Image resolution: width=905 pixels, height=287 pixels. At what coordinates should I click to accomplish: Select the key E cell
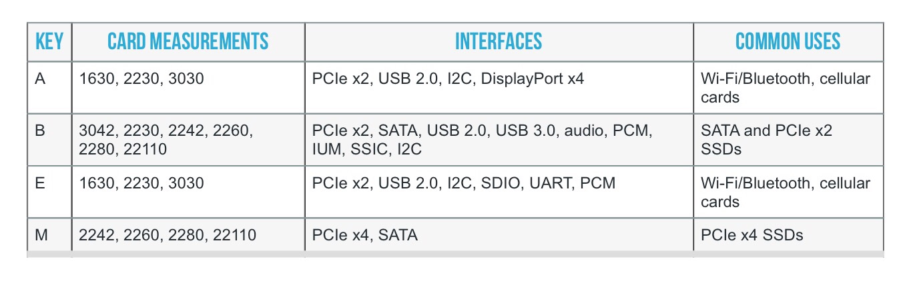49,191
